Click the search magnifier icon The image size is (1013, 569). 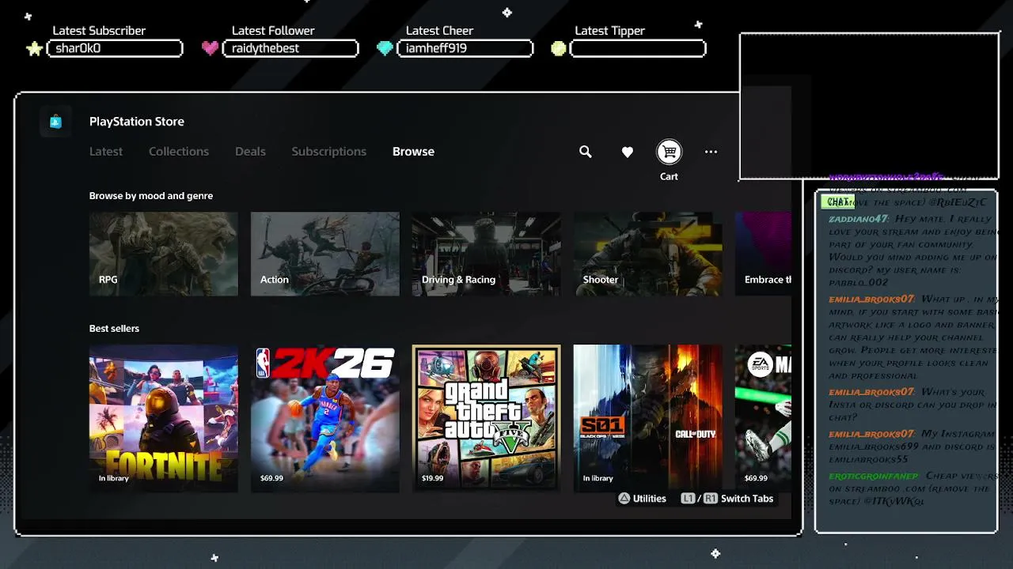coord(586,152)
